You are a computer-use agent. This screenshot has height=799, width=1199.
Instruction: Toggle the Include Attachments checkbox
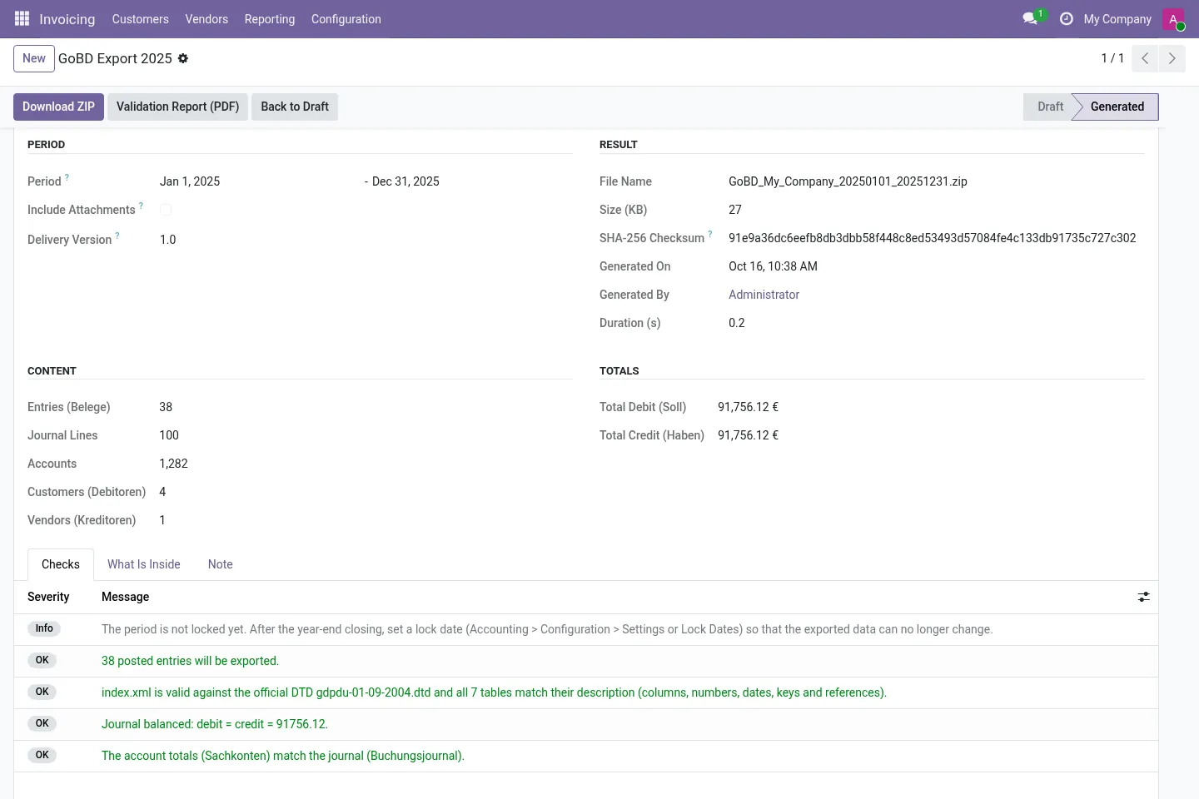click(x=166, y=210)
